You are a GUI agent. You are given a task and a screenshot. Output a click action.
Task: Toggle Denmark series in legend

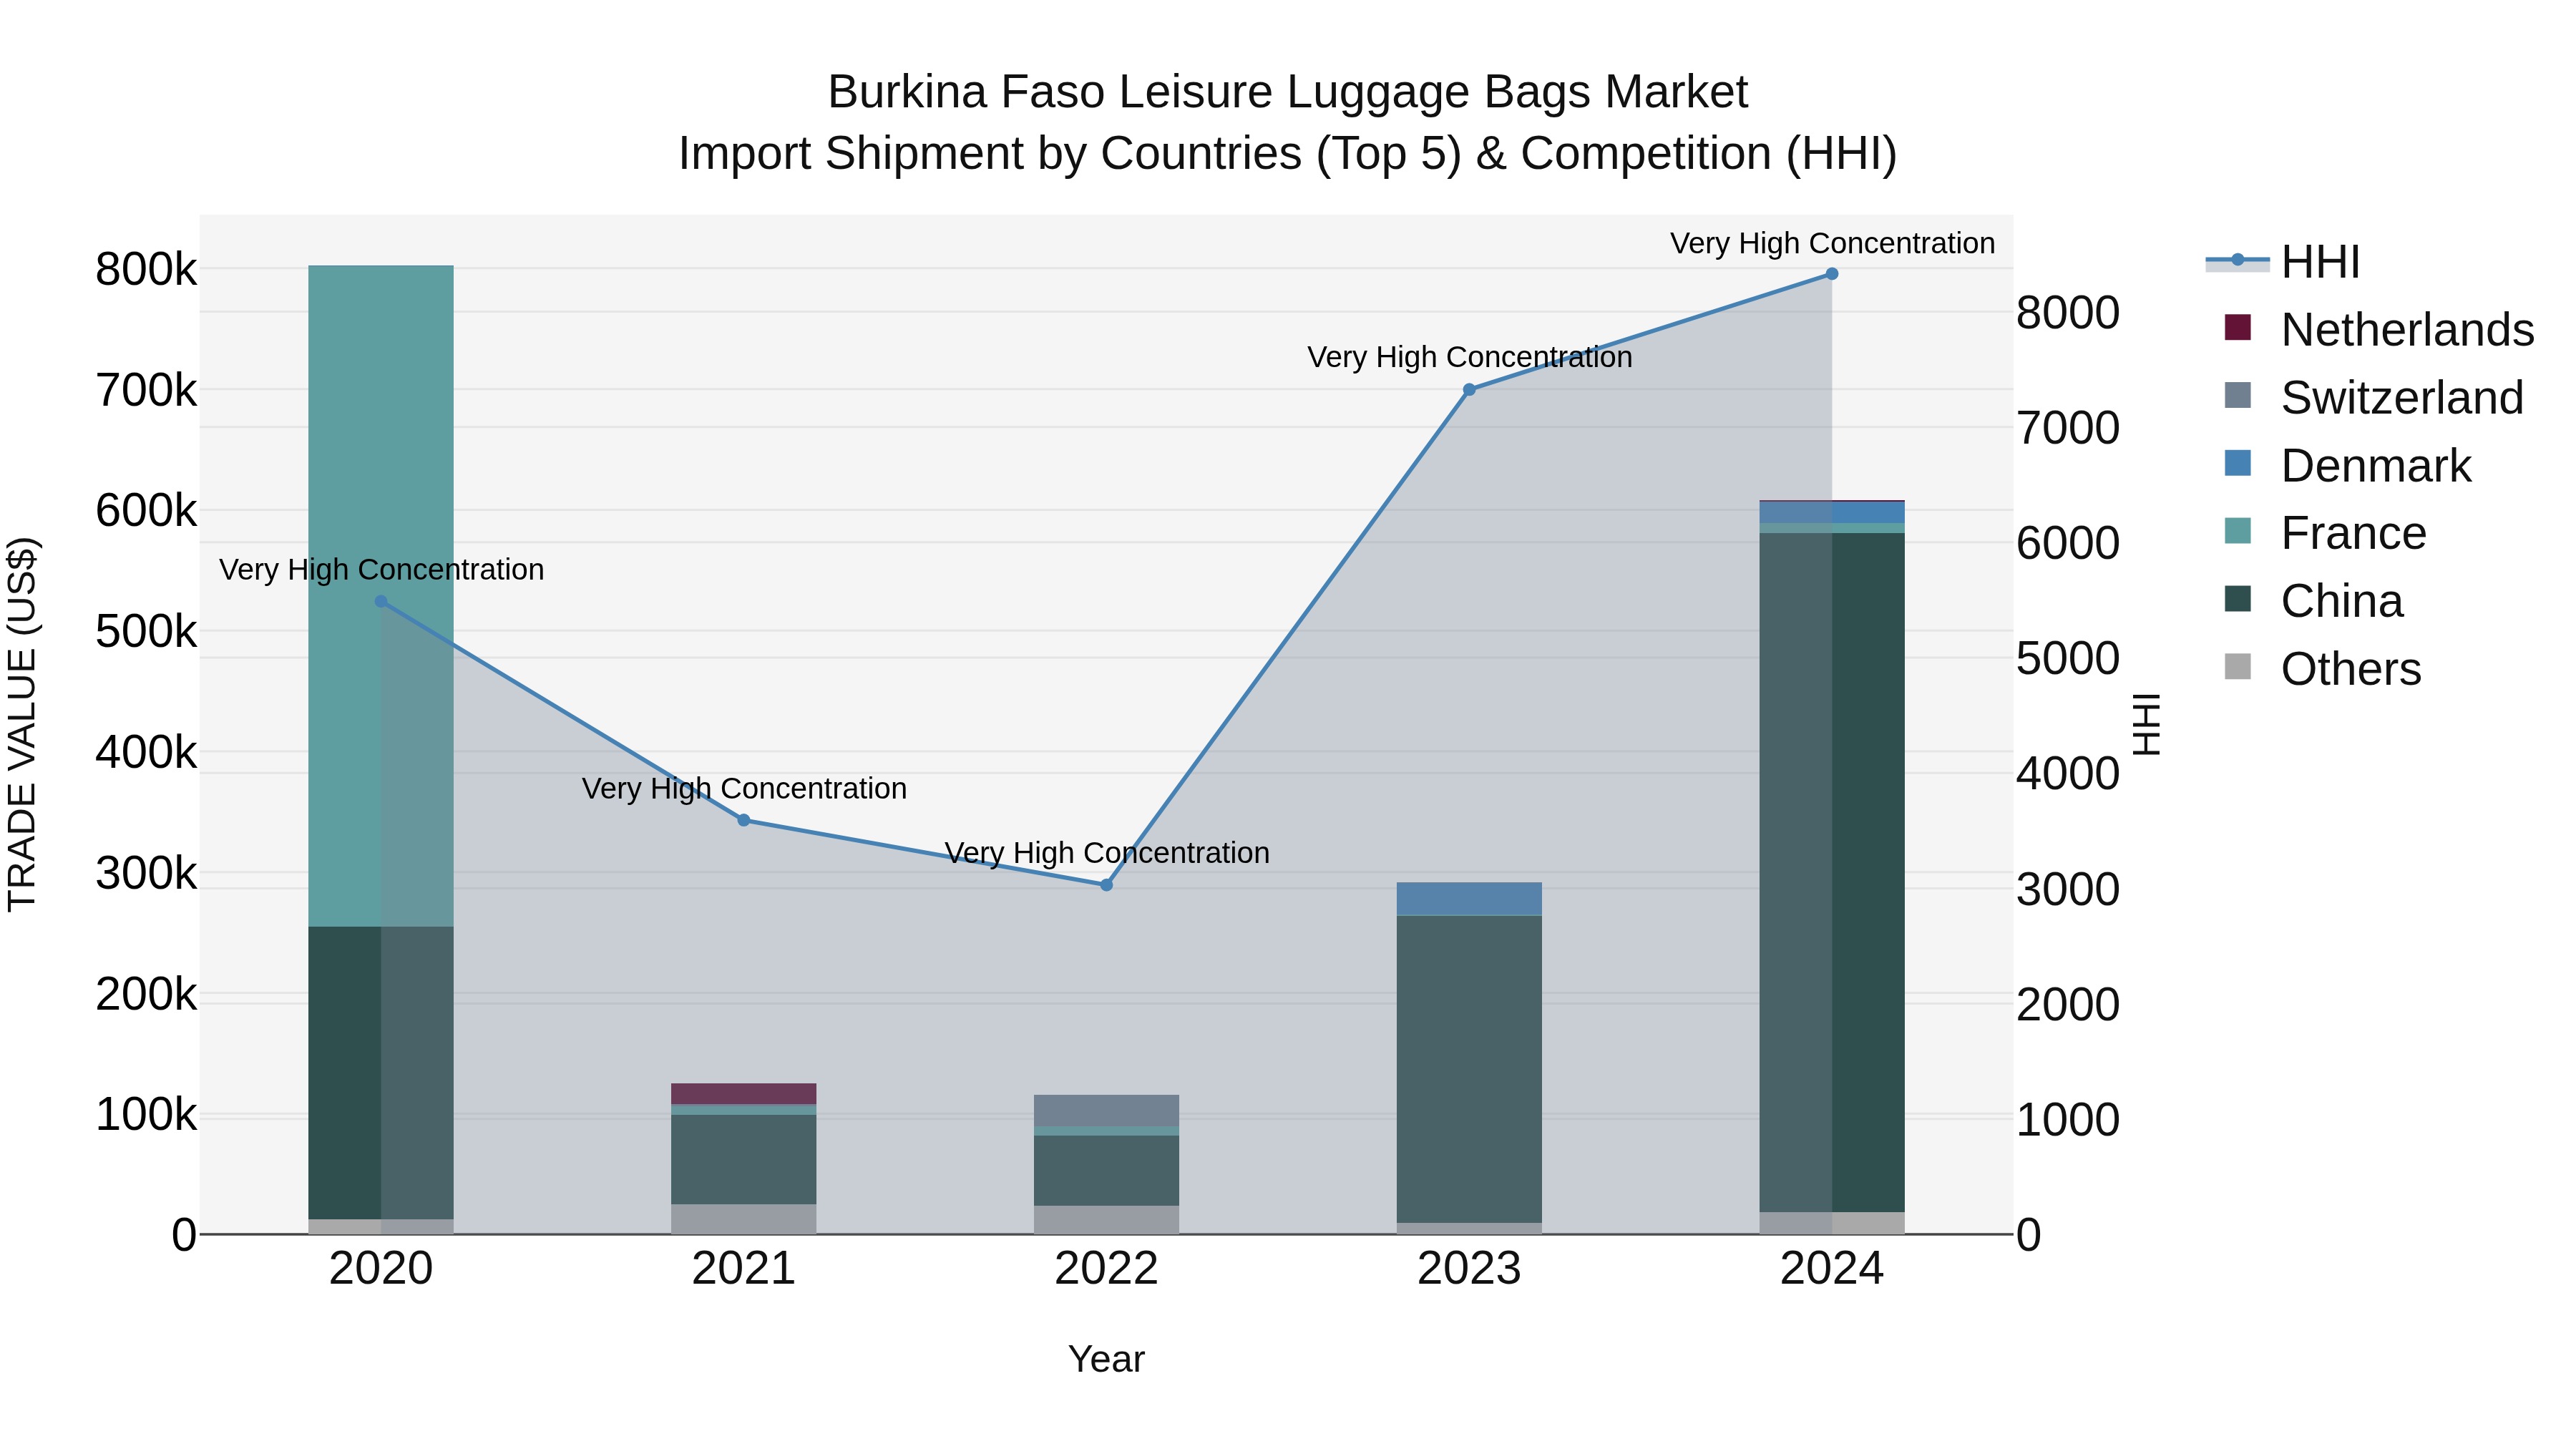click(2347, 465)
